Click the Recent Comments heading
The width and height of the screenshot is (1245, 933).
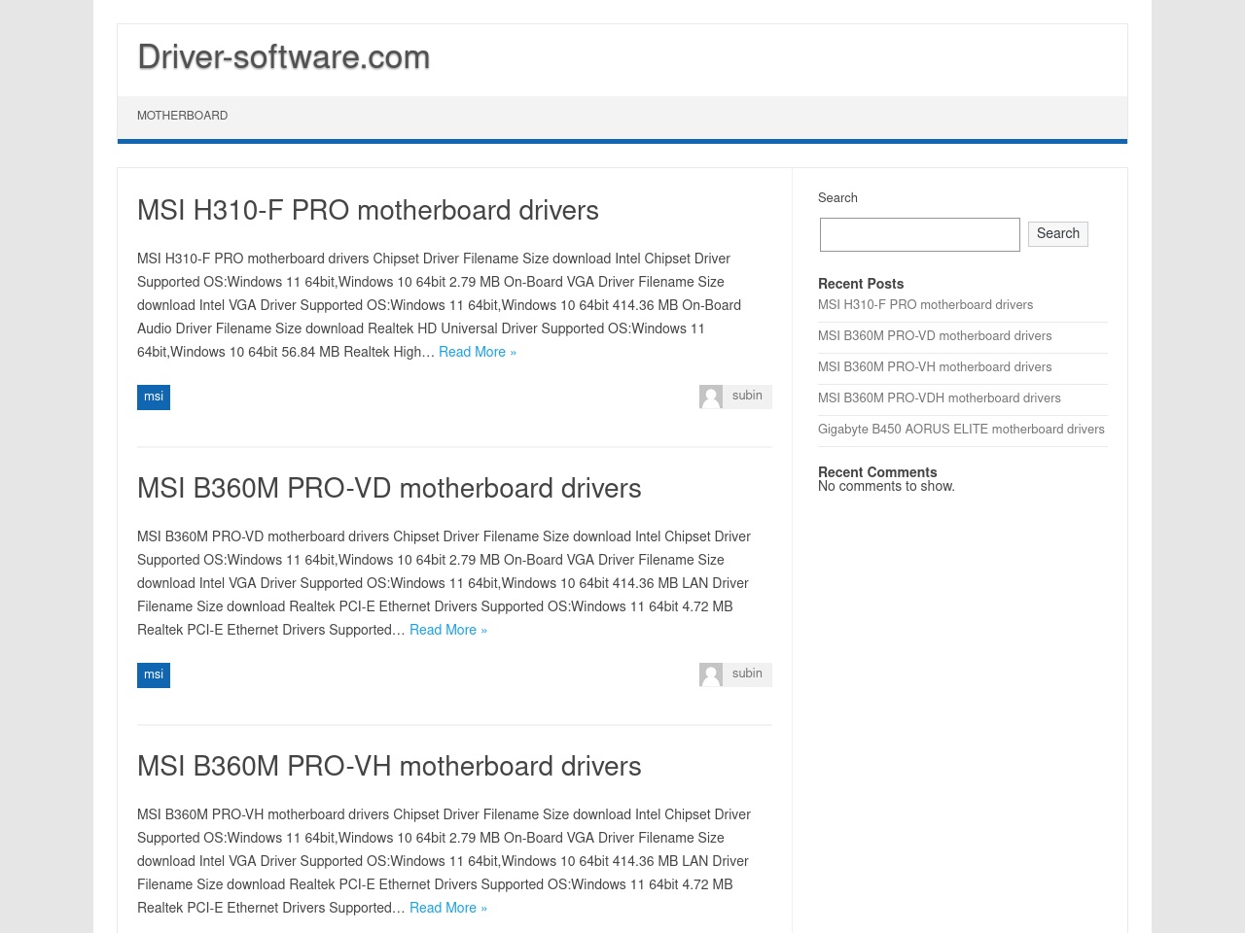point(877,472)
